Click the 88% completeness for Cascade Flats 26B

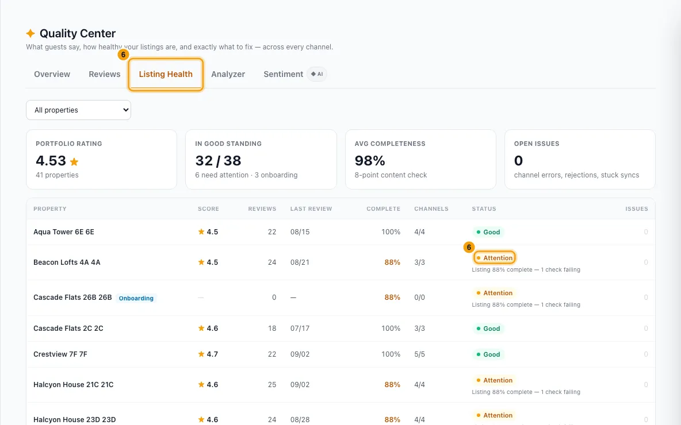392,297
